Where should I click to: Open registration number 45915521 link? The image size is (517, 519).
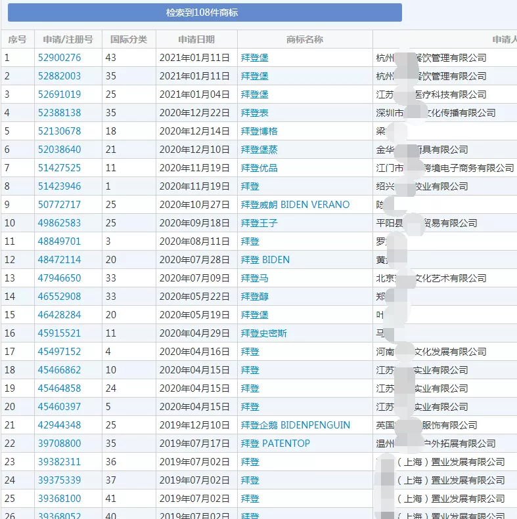(x=59, y=333)
